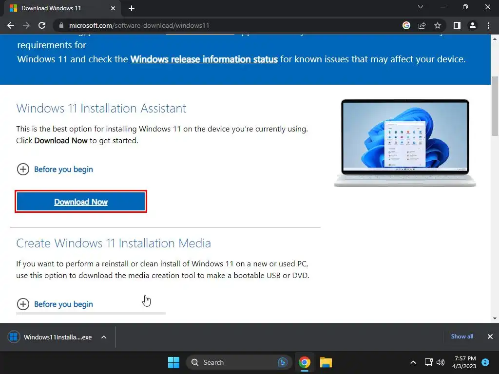Go back to the previous page

click(x=11, y=25)
